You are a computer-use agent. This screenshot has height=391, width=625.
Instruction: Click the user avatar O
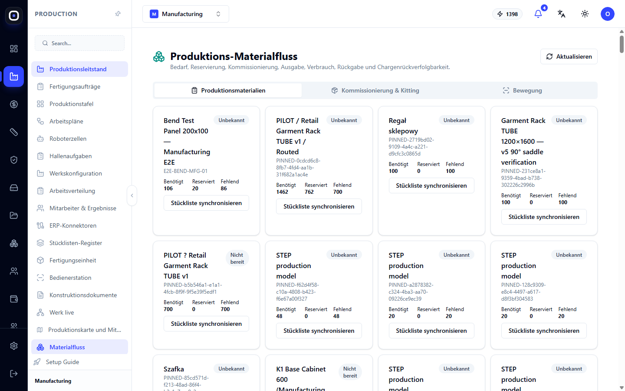coord(608,14)
